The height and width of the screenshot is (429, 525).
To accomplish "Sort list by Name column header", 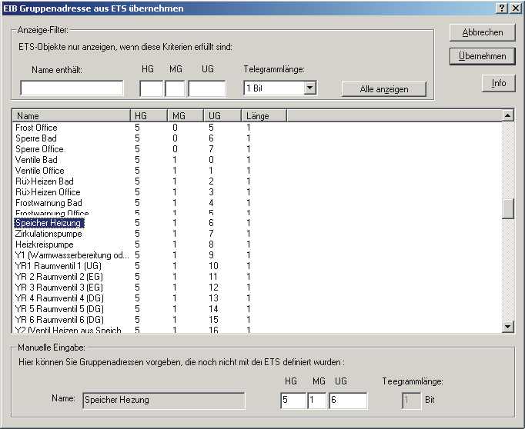I will click(69, 115).
